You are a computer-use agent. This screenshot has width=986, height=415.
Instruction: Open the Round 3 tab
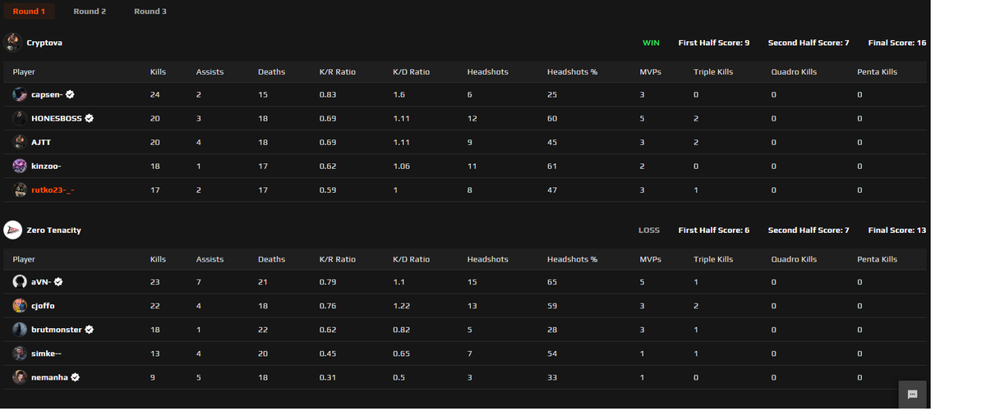150,11
